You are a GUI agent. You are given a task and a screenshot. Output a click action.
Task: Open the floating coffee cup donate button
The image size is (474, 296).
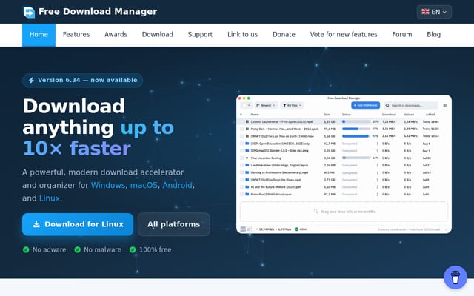455,277
